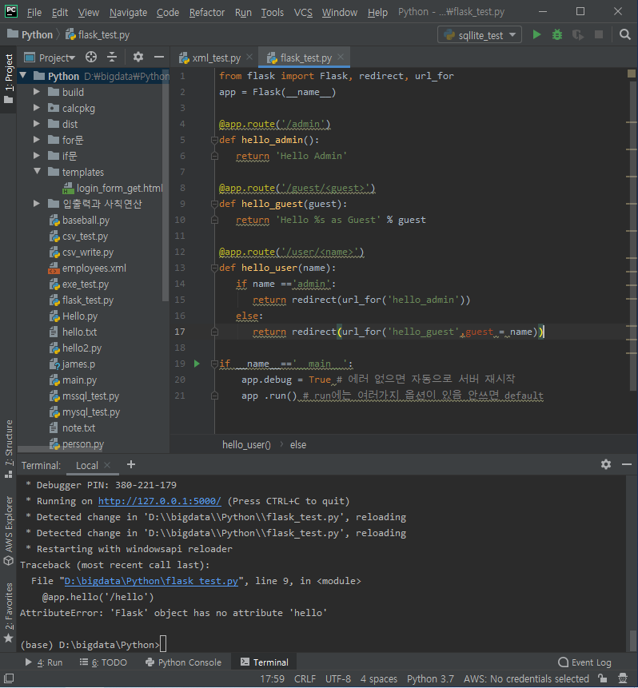Open Terminal panel settings gear

coord(606,464)
